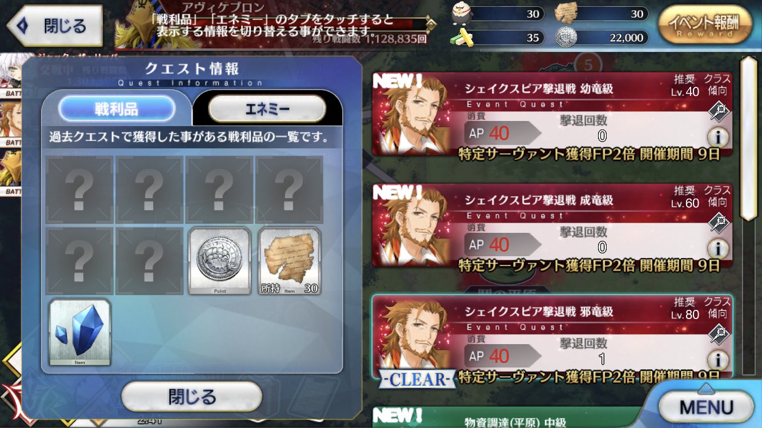Switch to the エネミー tab
The height and width of the screenshot is (428, 762).
point(267,108)
